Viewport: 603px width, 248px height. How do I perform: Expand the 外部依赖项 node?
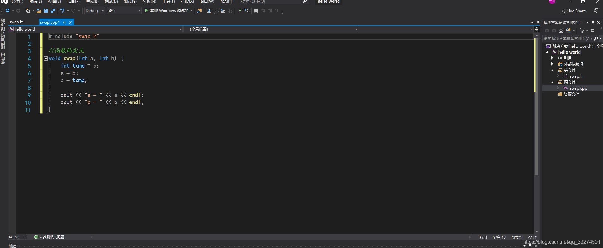tap(552, 64)
